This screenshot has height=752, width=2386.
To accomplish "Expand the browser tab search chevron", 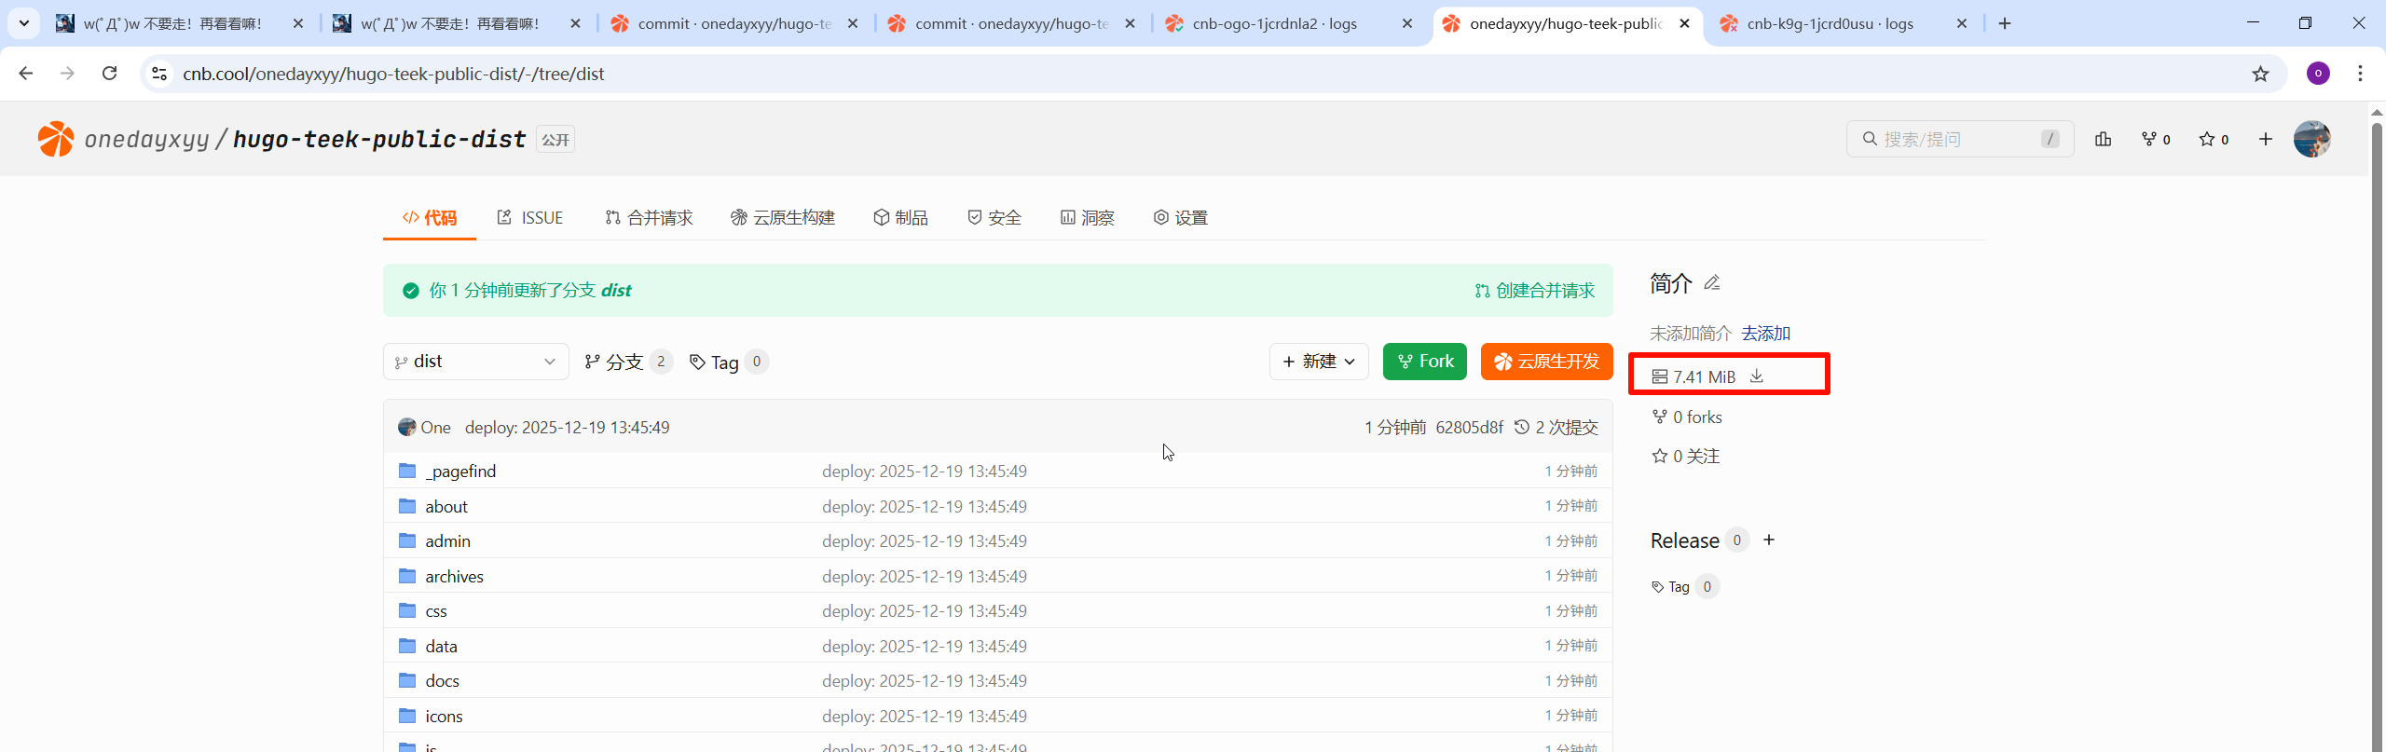I will [23, 23].
